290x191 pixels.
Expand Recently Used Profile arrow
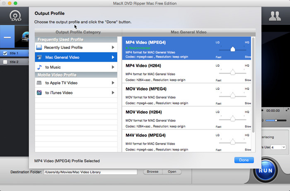[113, 48]
